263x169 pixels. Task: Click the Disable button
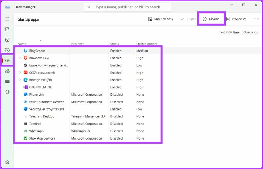pyautogui.click(x=211, y=19)
